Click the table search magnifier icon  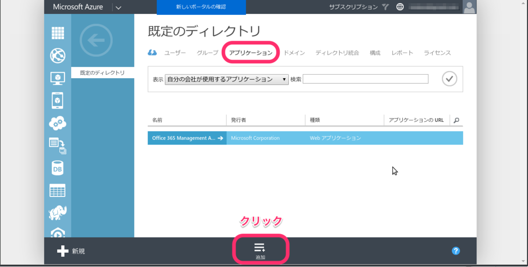(456, 120)
